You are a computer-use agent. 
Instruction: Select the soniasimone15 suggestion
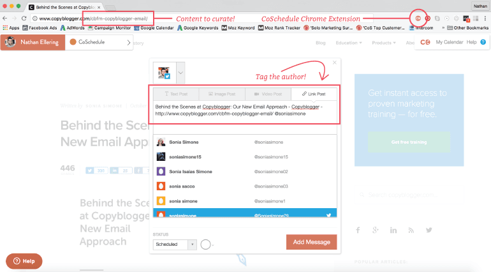[245, 157]
